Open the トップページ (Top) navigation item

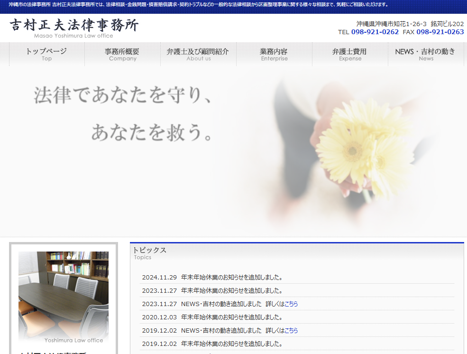(46, 55)
